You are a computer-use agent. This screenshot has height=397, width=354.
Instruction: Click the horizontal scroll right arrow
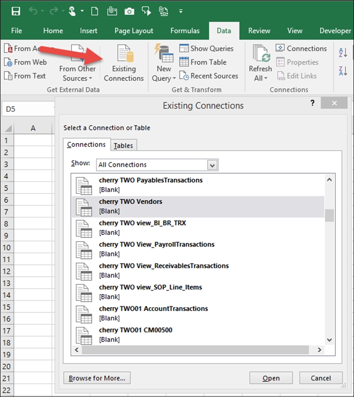(319, 350)
